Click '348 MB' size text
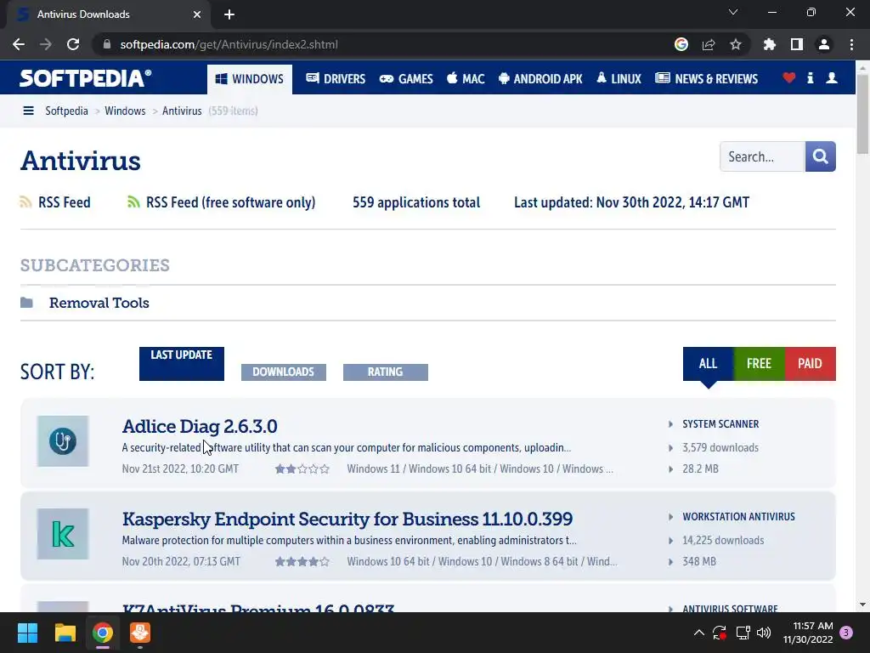The image size is (870, 653). coord(699,562)
